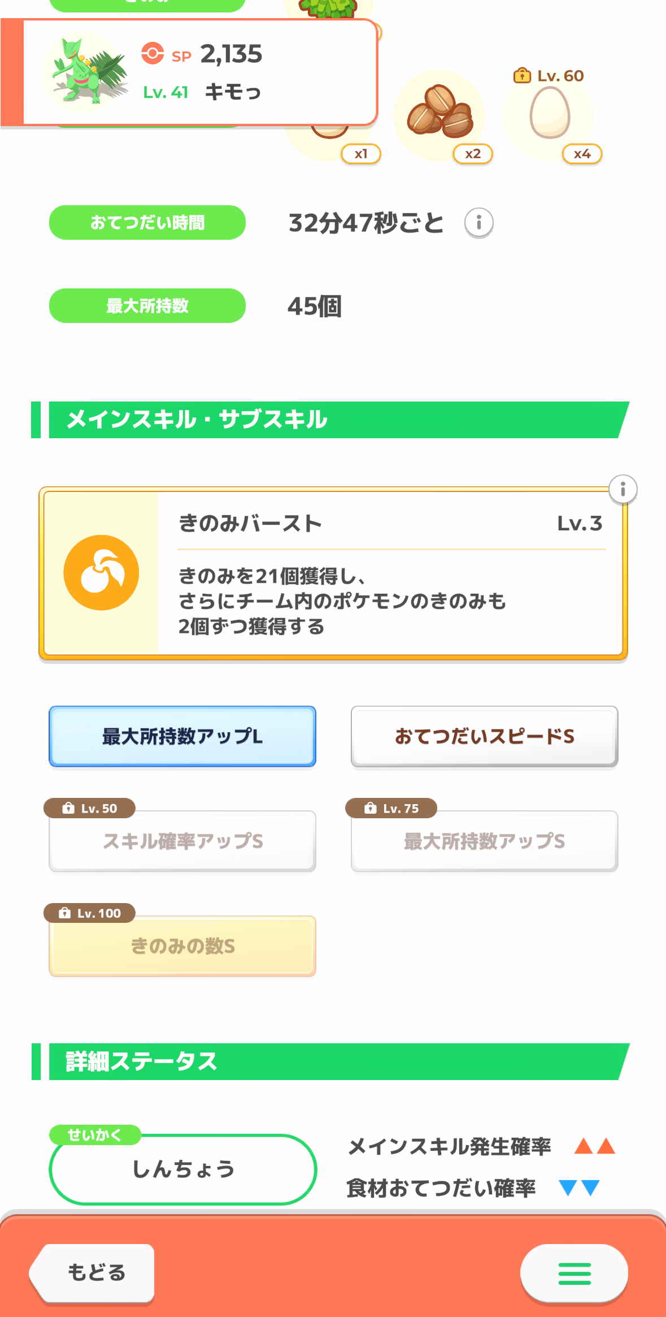Tap the info icon beside 32分47秒ごと
Screen dimensions: 666x1317
click(478, 223)
